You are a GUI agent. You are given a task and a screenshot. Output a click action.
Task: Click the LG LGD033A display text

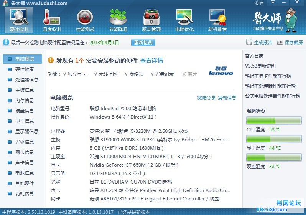coord(117,174)
